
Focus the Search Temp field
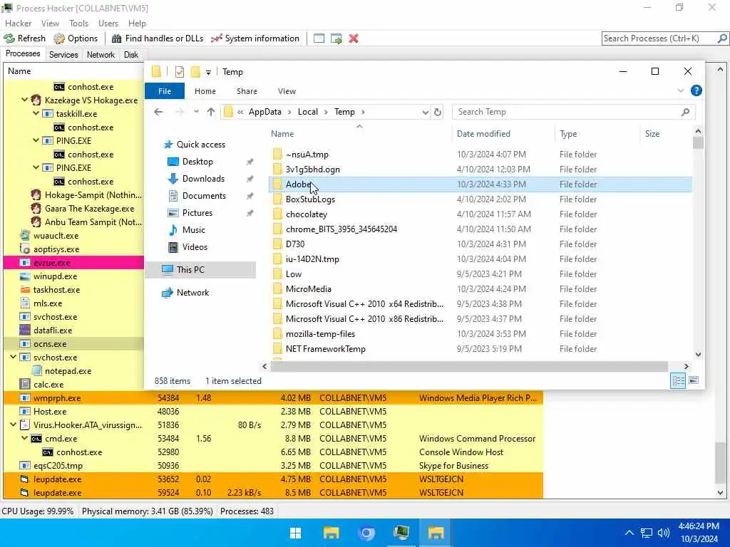(x=574, y=112)
